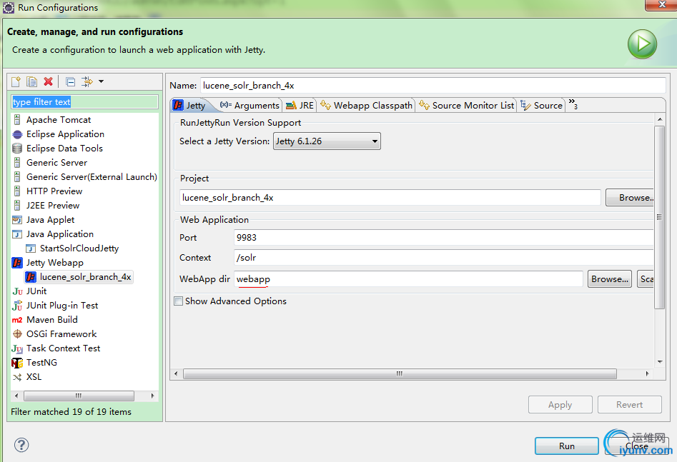Enable Show Advanced Options checkbox
Image resolution: width=677 pixels, height=462 pixels.
(178, 301)
